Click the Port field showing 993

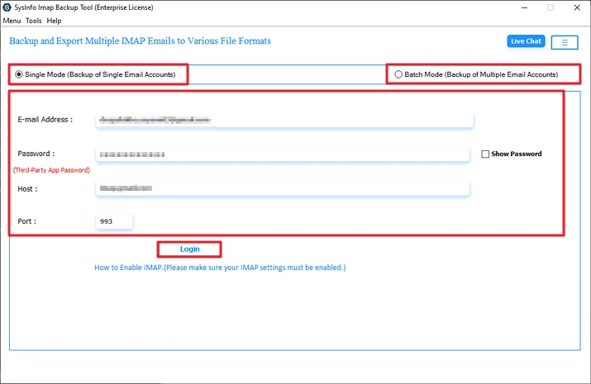coord(114,221)
